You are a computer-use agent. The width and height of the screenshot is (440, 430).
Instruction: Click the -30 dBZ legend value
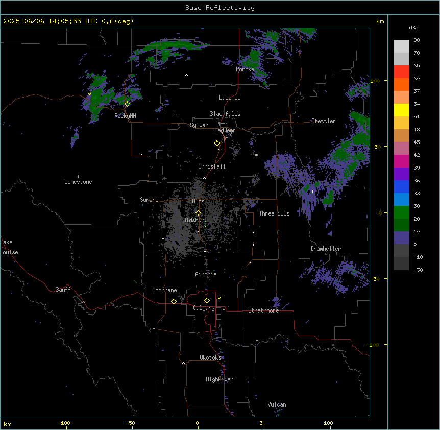coord(418,270)
